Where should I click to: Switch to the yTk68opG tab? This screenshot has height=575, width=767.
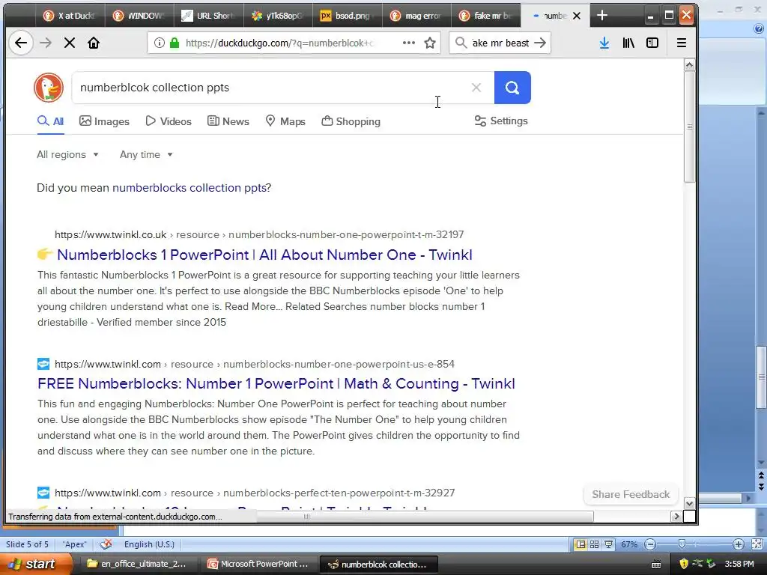pyautogui.click(x=277, y=16)
